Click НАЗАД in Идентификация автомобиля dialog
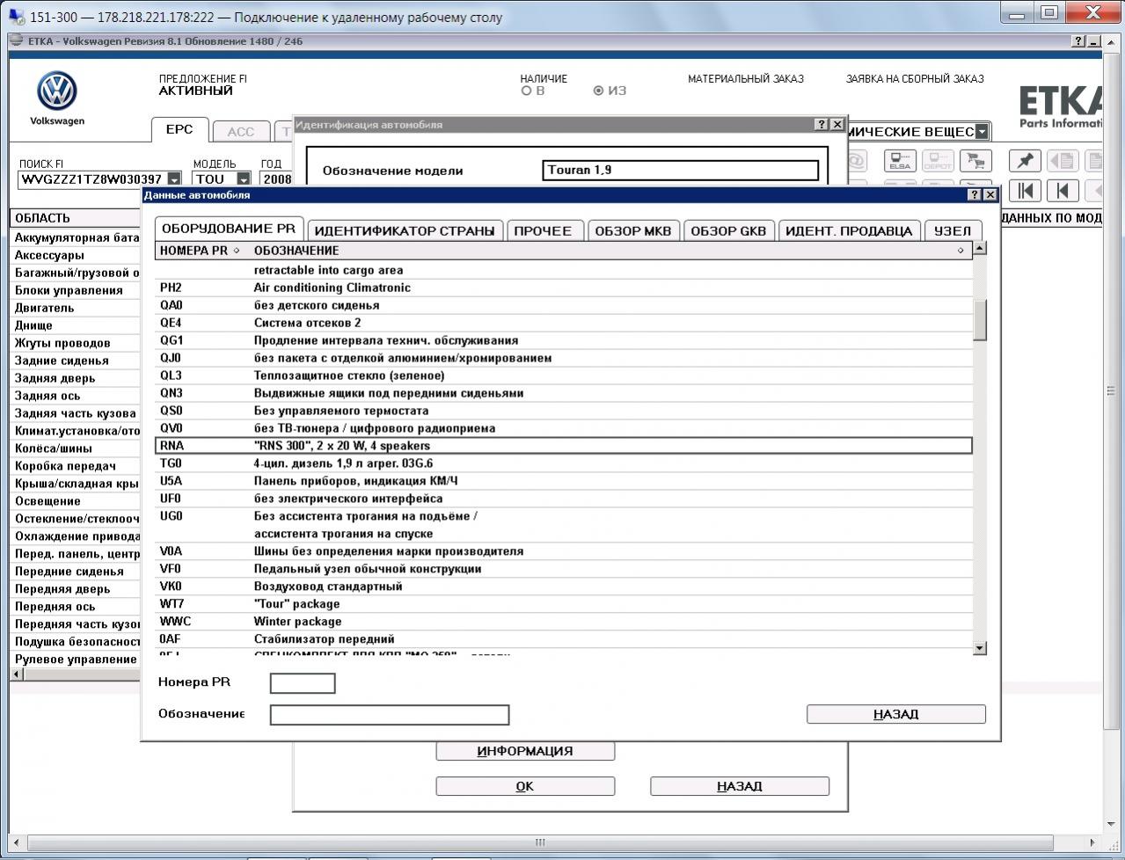The width and height of the screenshot is (1125, 860). [739, 786]
